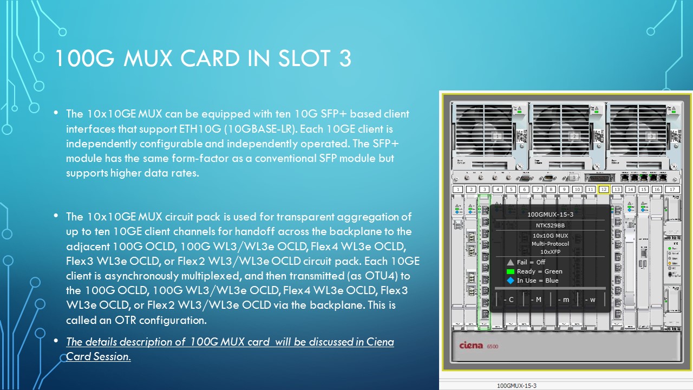Click the '10x10G MUX' tooltip text

(x=550, y=236)
